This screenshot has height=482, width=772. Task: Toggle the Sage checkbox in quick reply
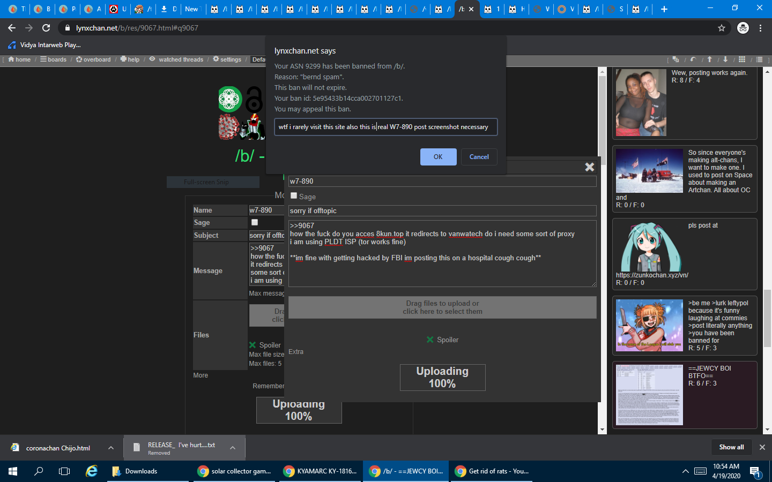pyautogui.click(x=294, y=195)
